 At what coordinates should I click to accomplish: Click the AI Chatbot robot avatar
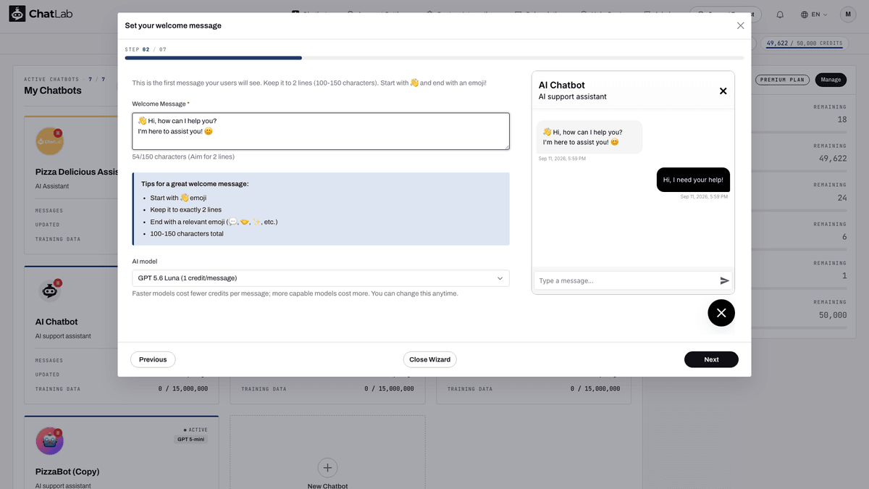49,291
